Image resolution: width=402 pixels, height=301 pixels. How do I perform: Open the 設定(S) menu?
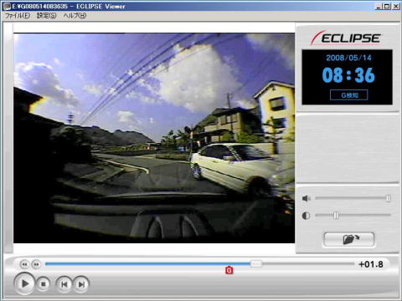click(x=47, y=16)
